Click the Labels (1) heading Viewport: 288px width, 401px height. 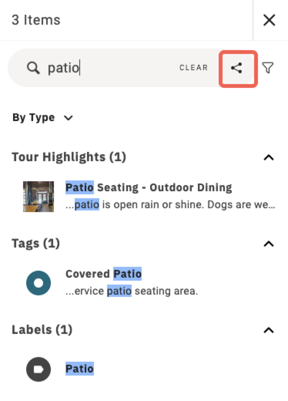[x=42, y=330]
